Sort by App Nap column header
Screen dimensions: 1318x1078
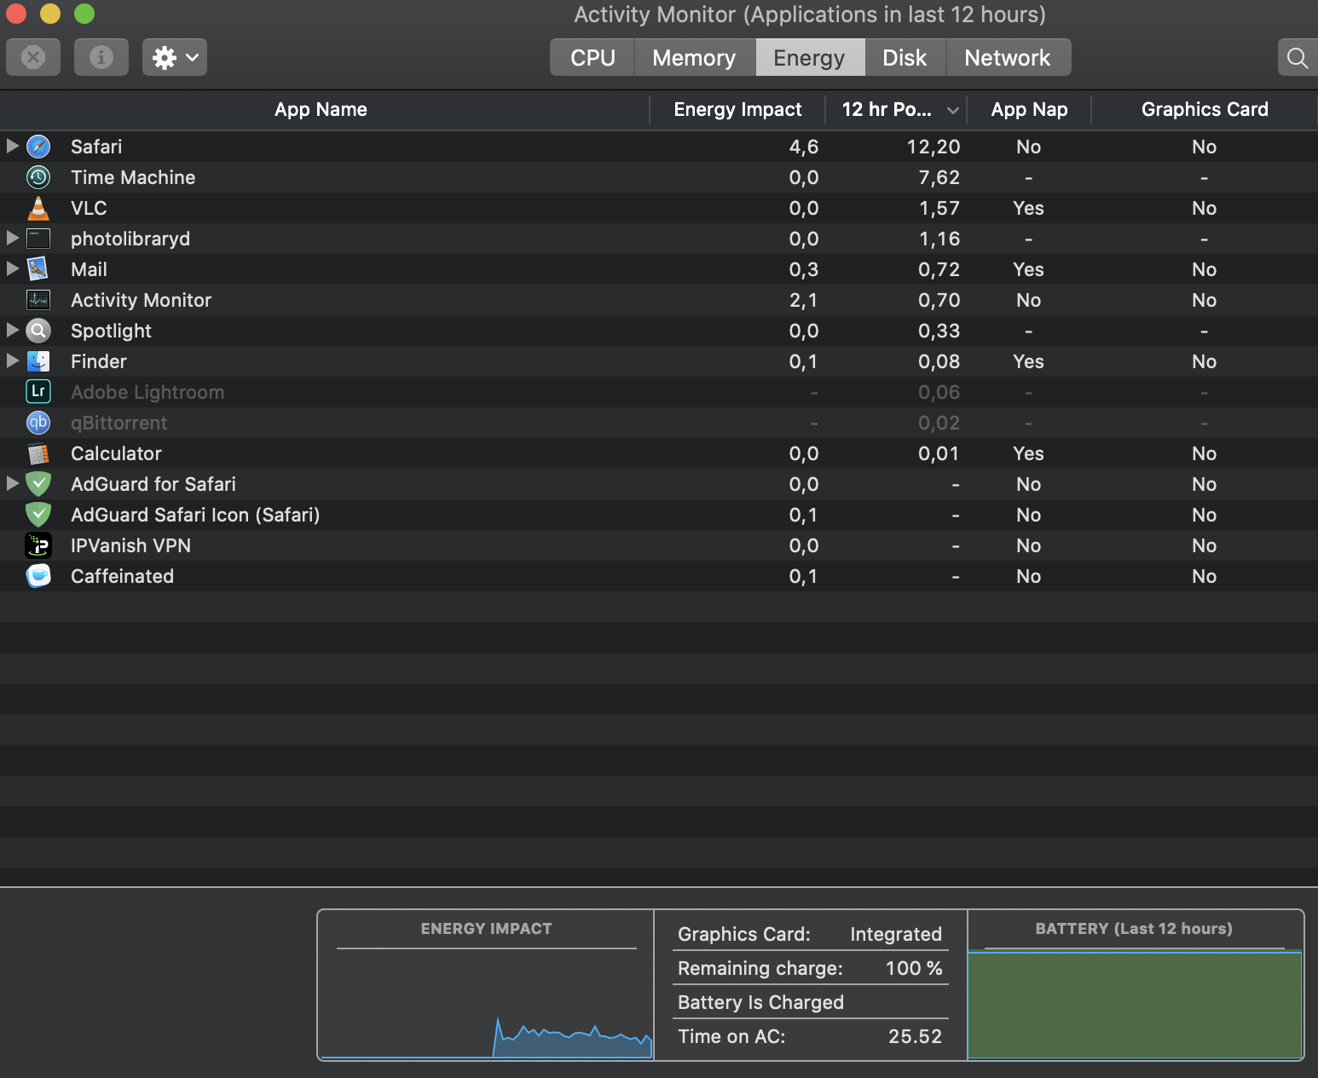[x=1029, y=109]
